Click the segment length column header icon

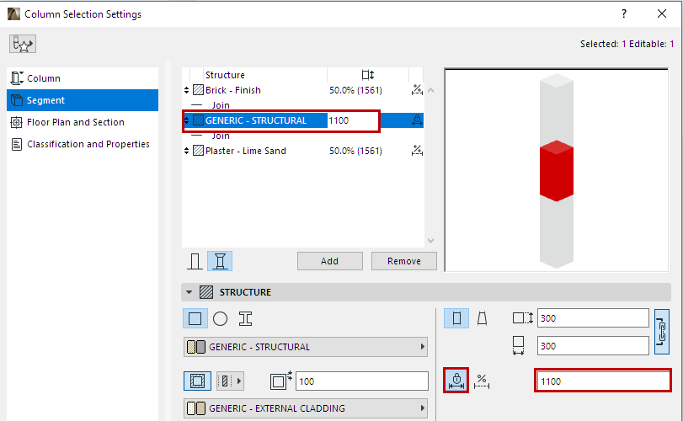[368, 75]
